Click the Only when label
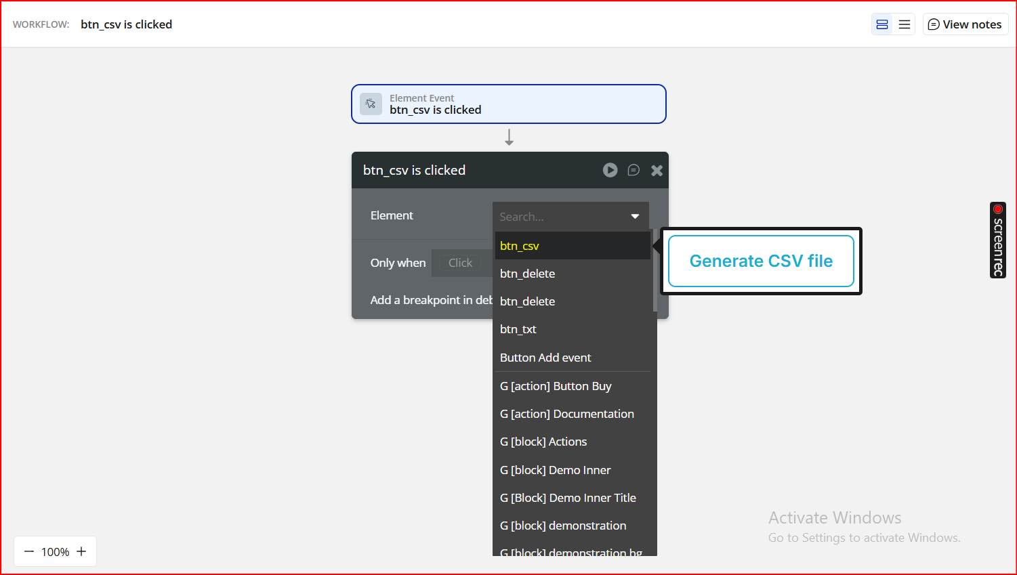The height and width of the screenshot is (575, 1017). tap(398, 263)
